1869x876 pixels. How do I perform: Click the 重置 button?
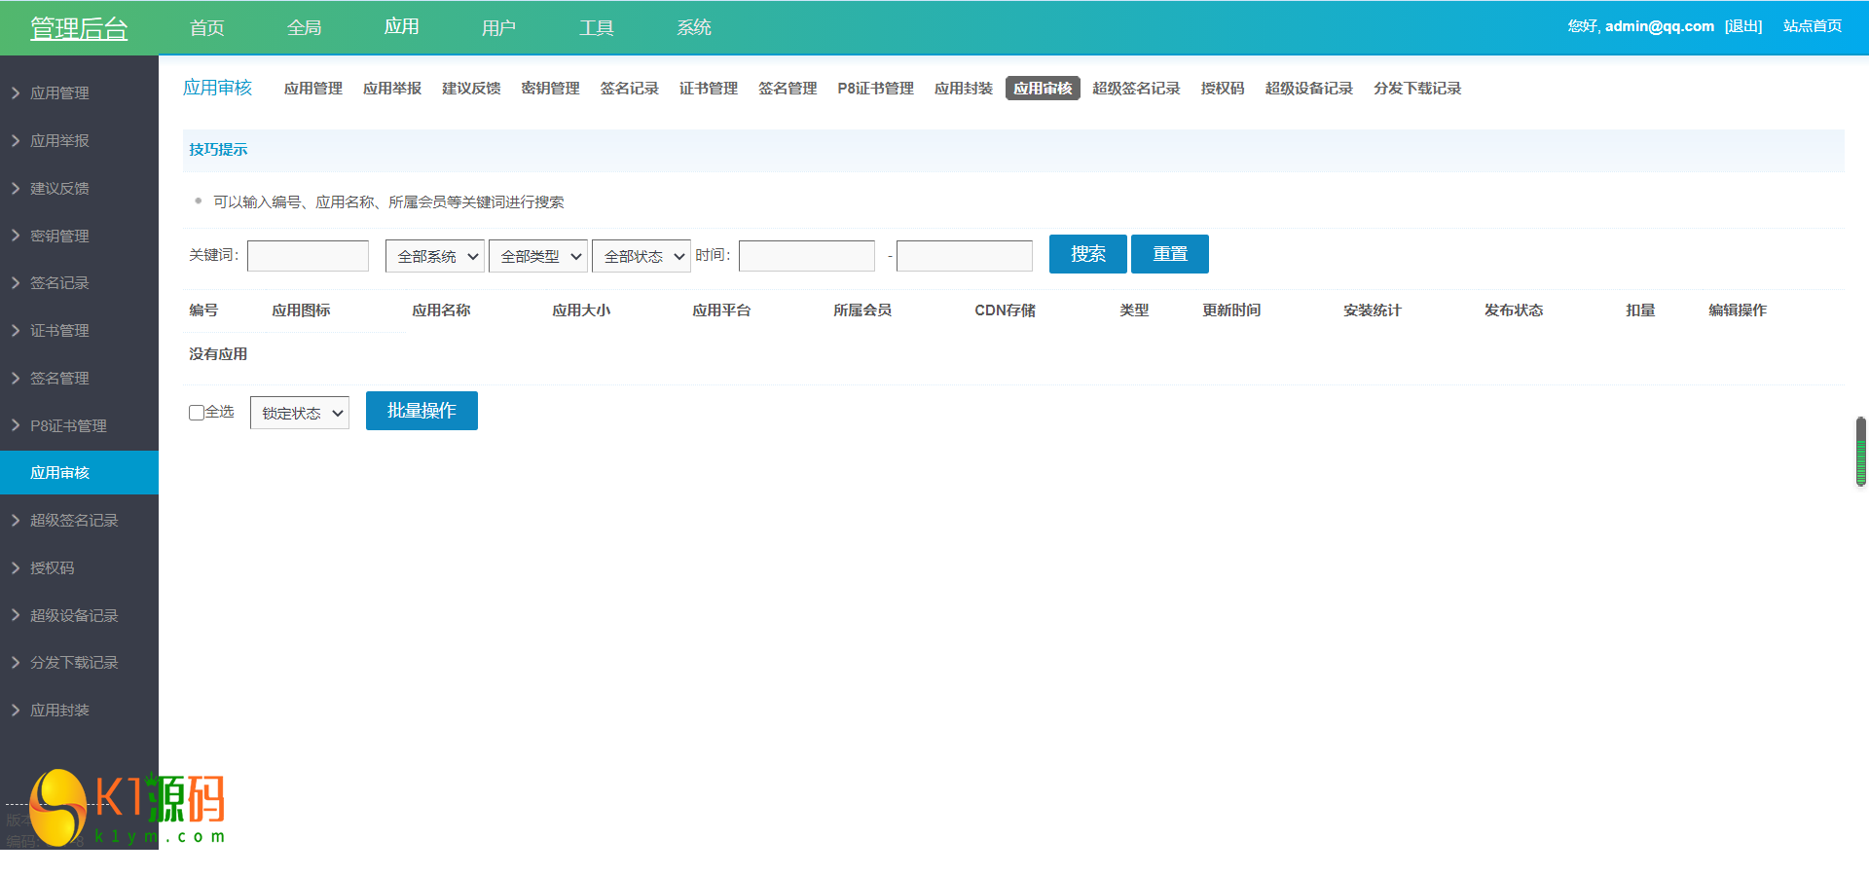pos(1170,254)
